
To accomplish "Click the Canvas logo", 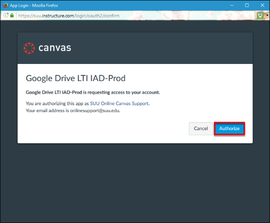I will point(47,48).
